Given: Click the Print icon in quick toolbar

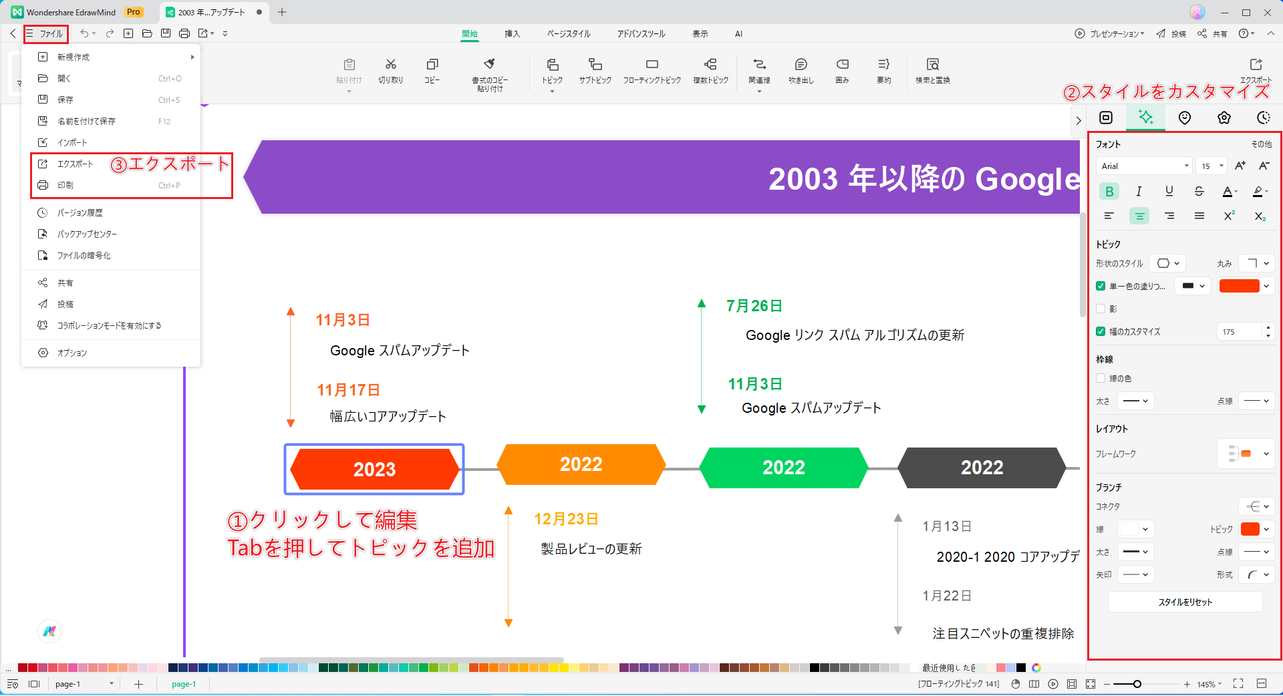Looking at the screenshot, I should pos(184,33).
